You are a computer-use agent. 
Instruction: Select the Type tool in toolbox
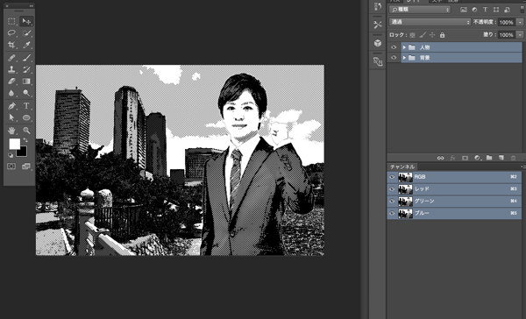pyautogui.click(x=26, y=106)
